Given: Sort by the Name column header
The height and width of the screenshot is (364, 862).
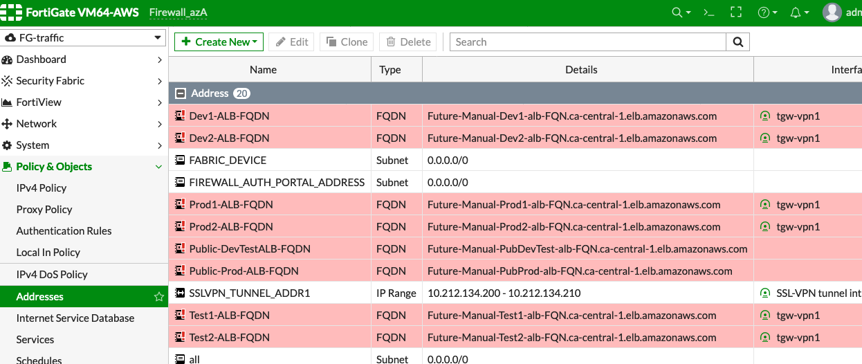Looking at the screenshot, I should point(263,70).
